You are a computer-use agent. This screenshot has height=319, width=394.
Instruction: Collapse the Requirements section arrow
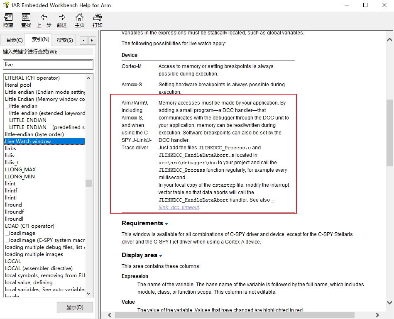click(x=166, y=224)
